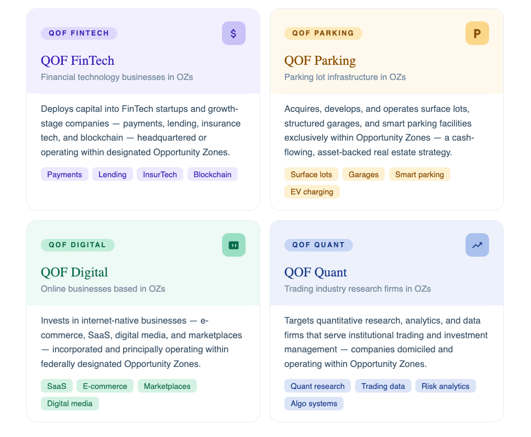Select the EV charging tag
531x437 pixels.
(x=312, y=192)
